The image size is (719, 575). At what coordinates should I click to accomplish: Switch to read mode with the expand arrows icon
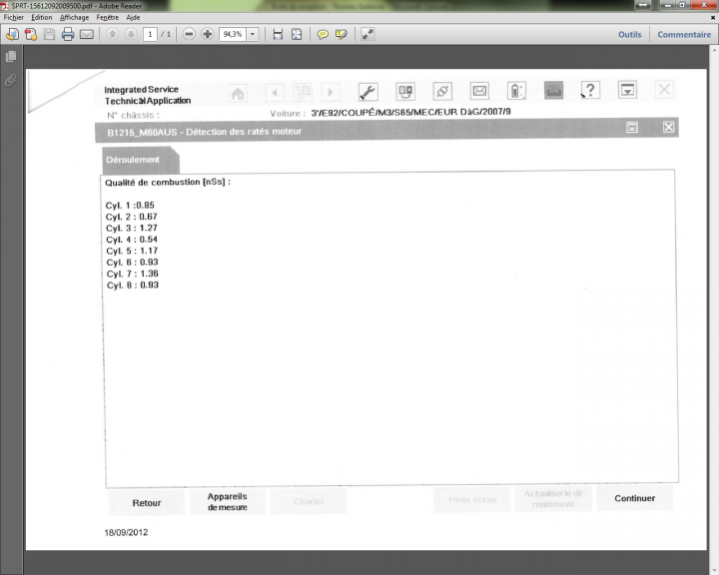click(x=367, y=34)
